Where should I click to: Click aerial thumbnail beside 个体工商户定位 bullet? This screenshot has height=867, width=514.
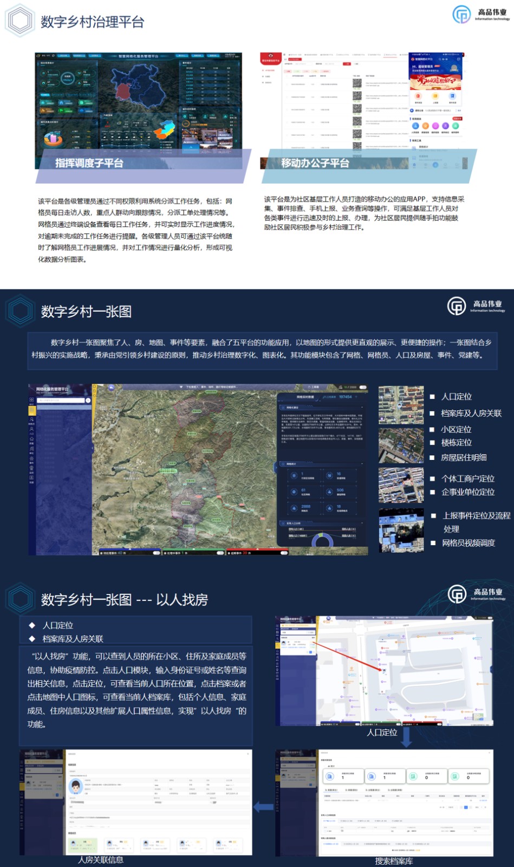coord(401,485)
